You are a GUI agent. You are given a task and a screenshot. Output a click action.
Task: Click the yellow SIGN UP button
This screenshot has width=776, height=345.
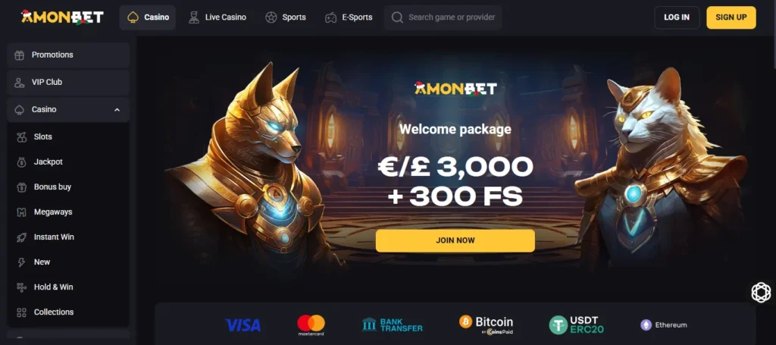click(731, 17)
